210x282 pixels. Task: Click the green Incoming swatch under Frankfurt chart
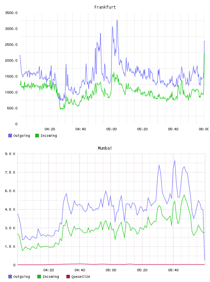coord(37,135)
